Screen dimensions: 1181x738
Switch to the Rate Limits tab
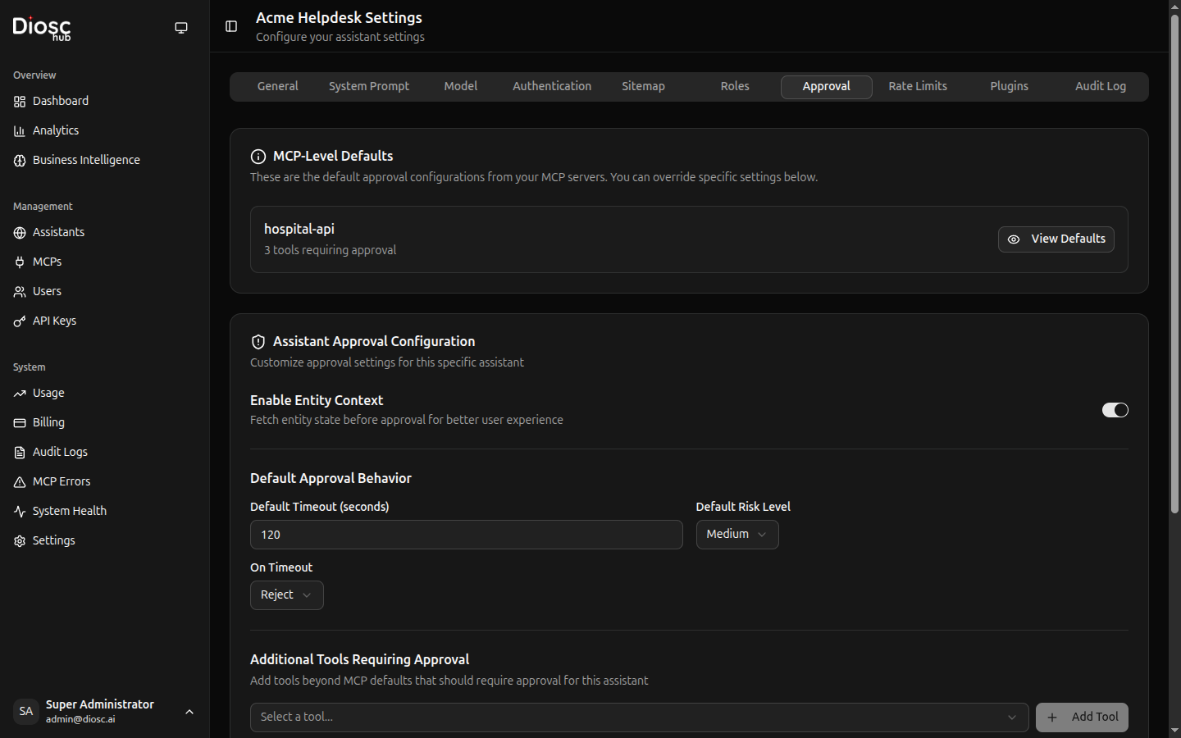[917, 87]
